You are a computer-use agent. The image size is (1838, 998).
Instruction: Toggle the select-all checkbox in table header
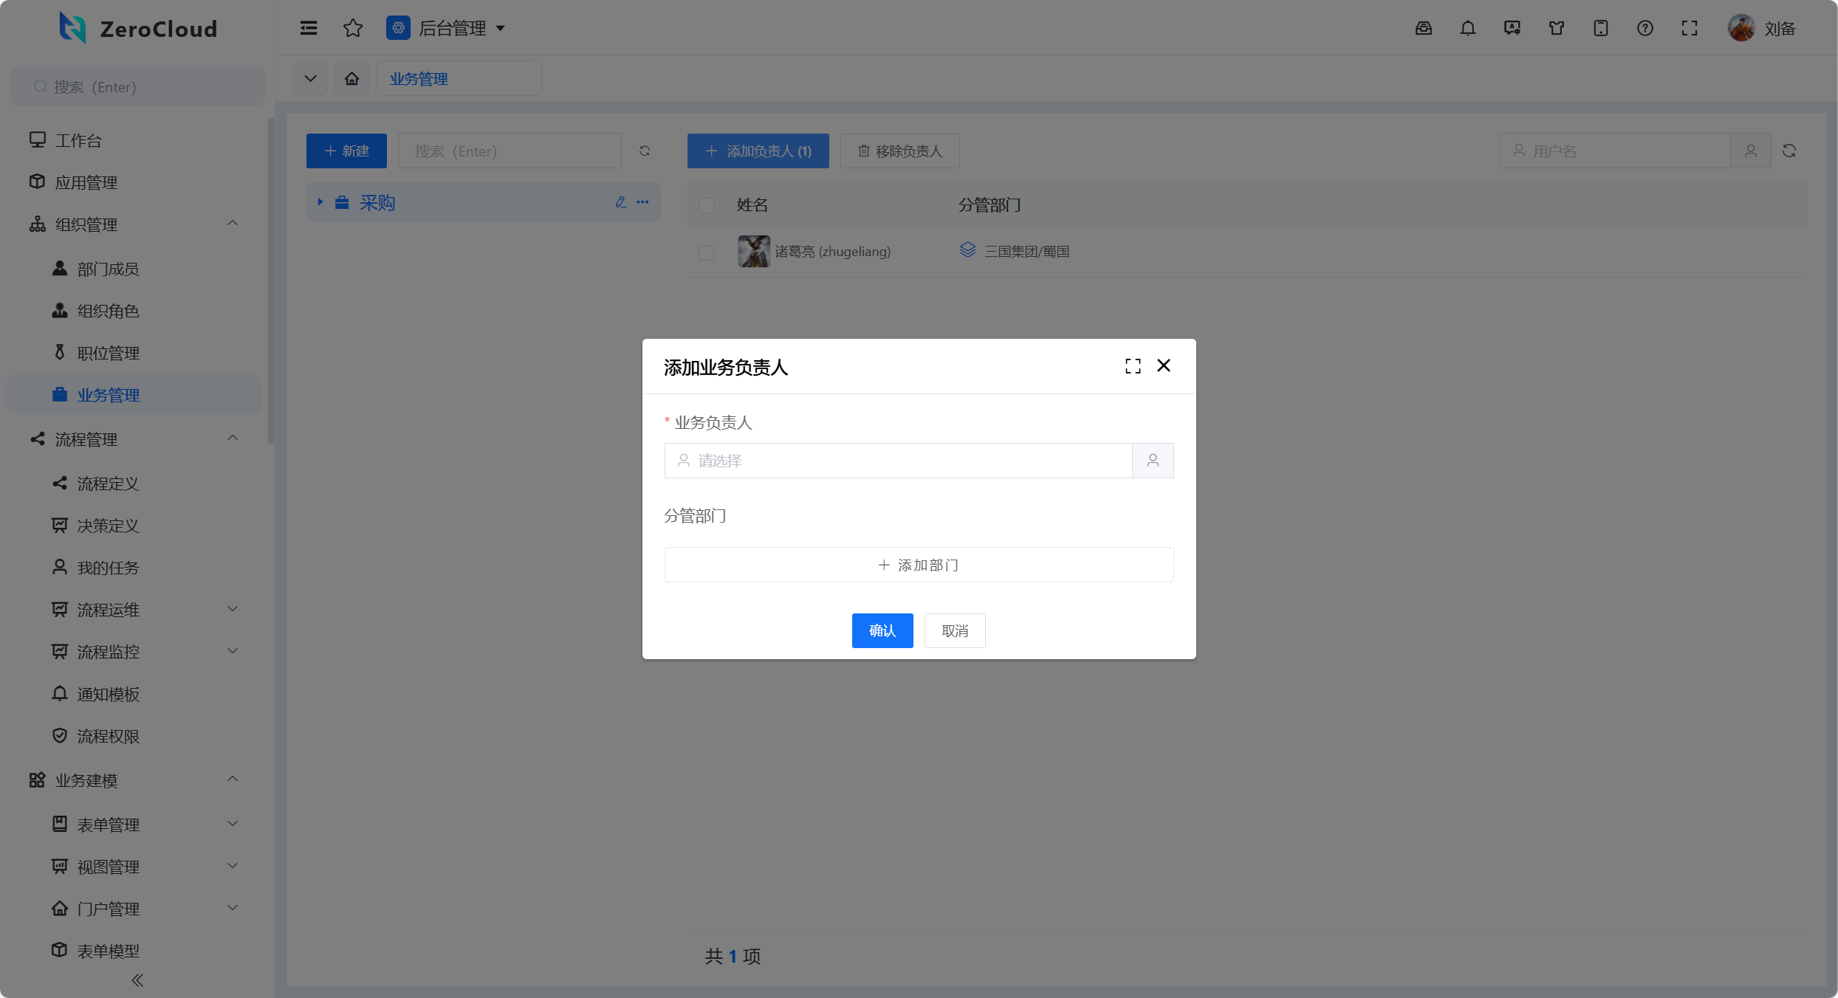(x=706, y=205)
